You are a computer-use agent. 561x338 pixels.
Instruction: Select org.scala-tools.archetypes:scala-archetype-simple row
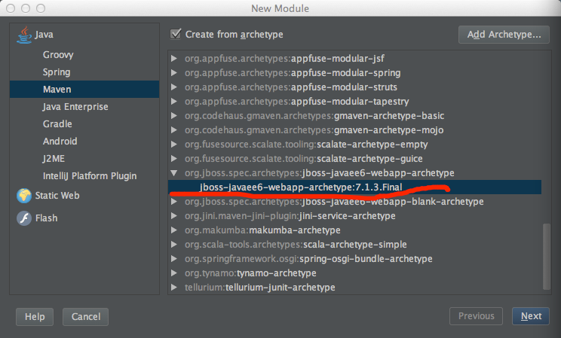coord(296,245)
